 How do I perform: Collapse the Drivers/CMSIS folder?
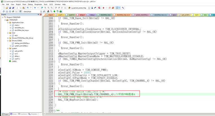coord(8,41)
